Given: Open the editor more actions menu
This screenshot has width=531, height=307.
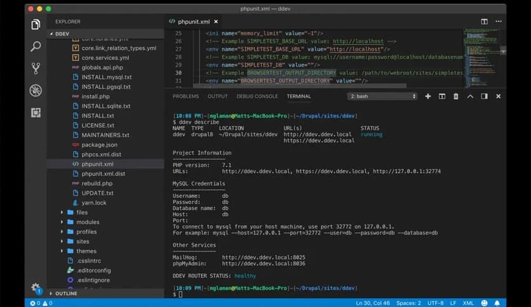Looking at the screenshot, I should (499, 22).
